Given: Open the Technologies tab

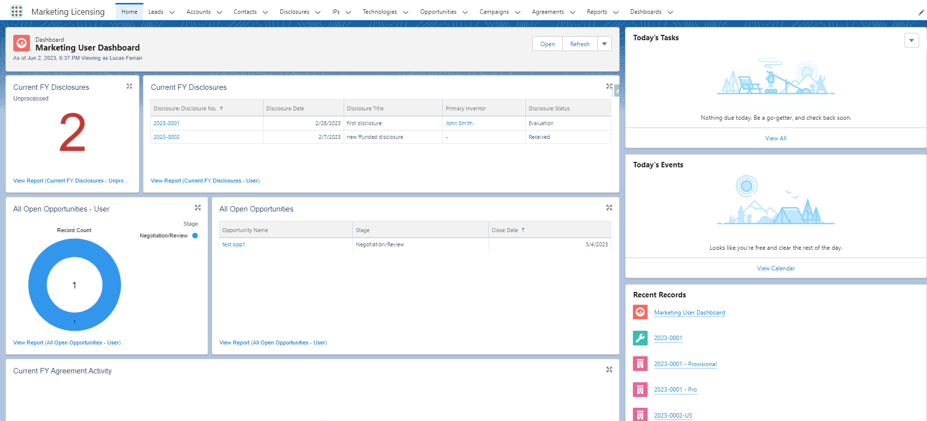Looking at the screenshot, I should [x=380, y=12].
